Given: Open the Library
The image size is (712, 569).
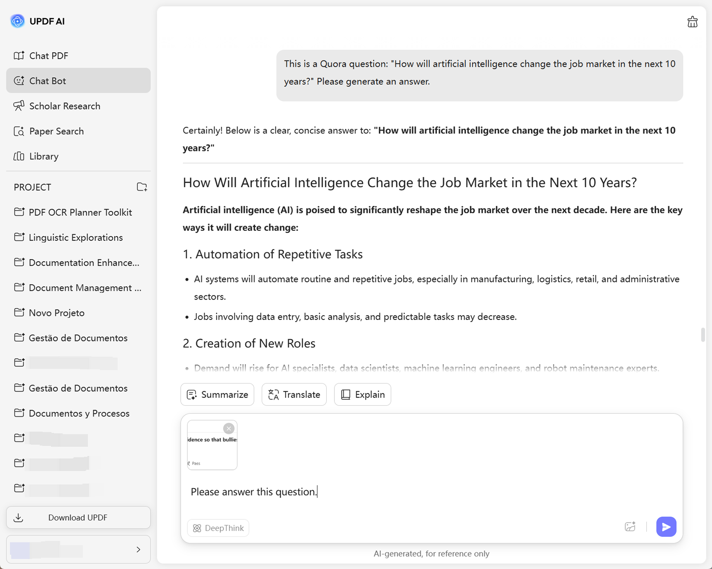Looking at the screenshot, I should [44, 157].
